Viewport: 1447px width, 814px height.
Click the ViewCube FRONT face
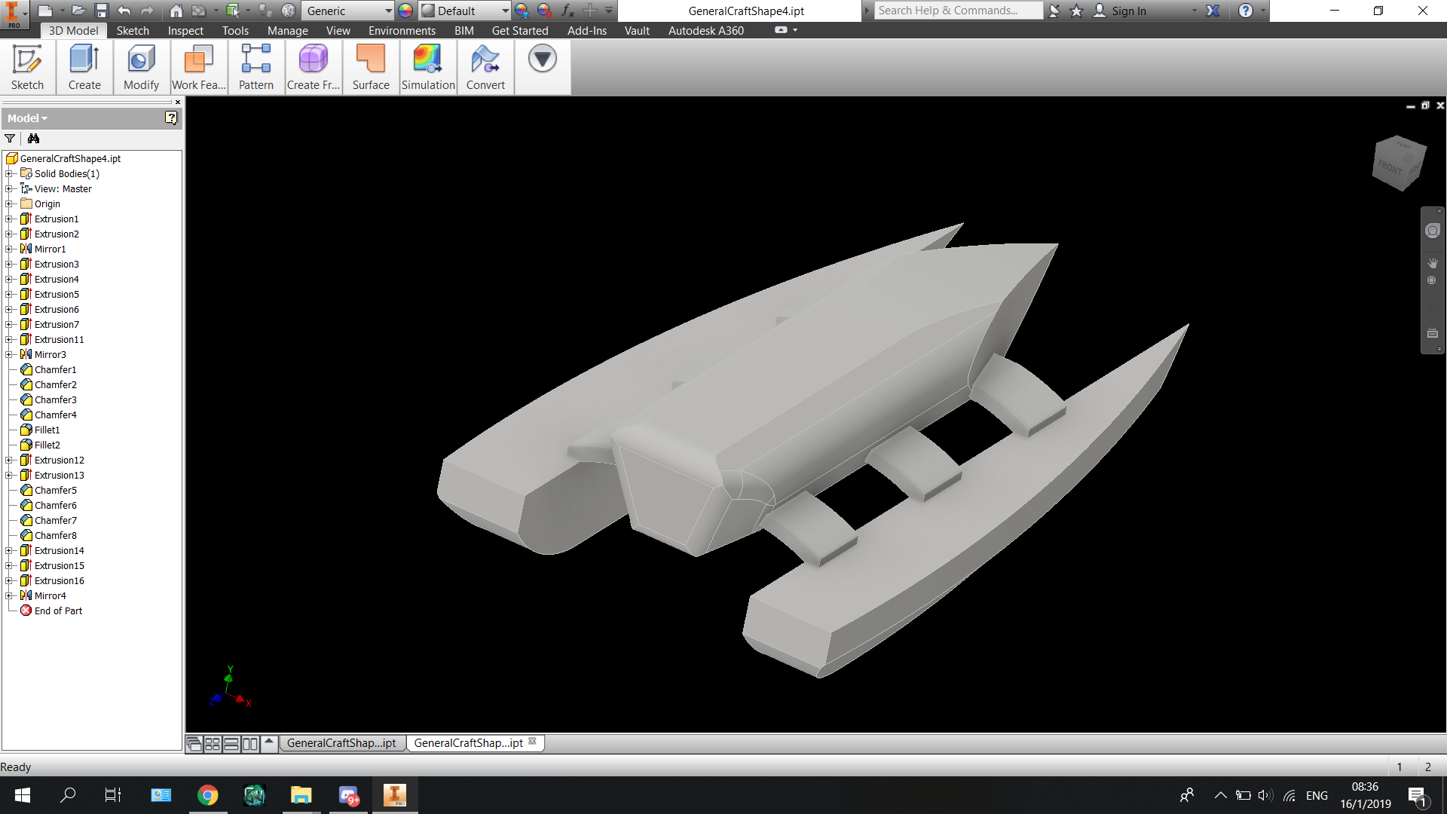(x=1390, y=169)
